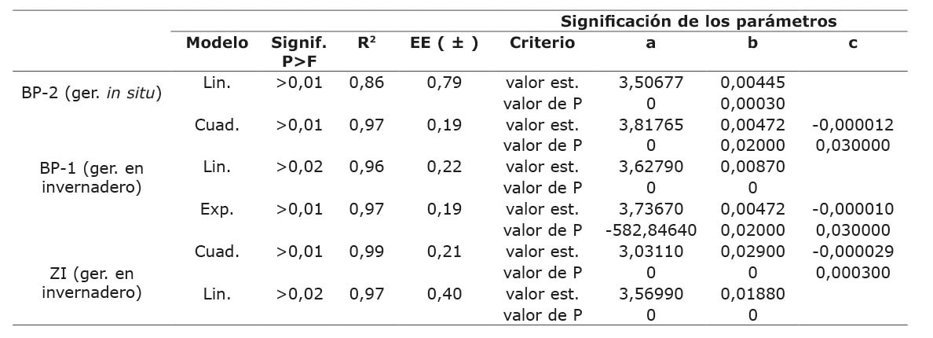The width and height of the screenshot is (933, 338).
Task: Select the "BP-2 (ger. in situ)" row label
Action: click(92, 94)
